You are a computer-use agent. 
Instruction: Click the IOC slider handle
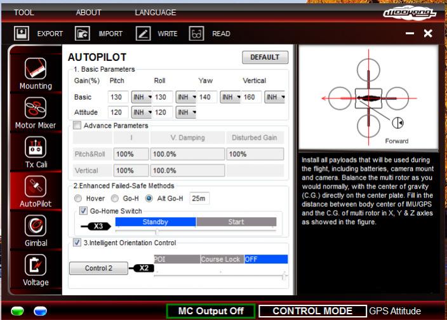[x=284, y=276]
